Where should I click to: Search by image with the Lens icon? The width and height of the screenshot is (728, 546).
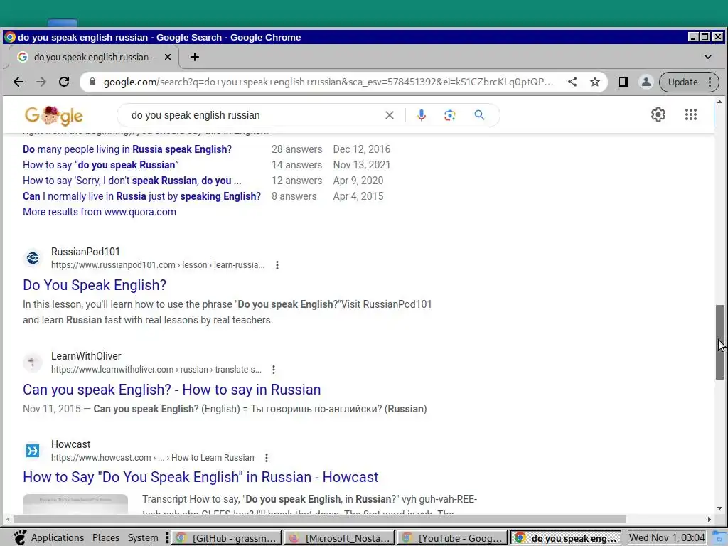coord(449,115)
